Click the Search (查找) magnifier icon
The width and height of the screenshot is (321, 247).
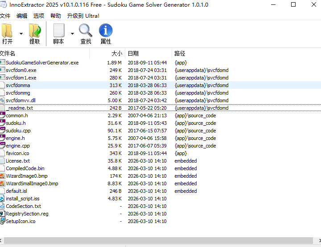tap(86, 31)
